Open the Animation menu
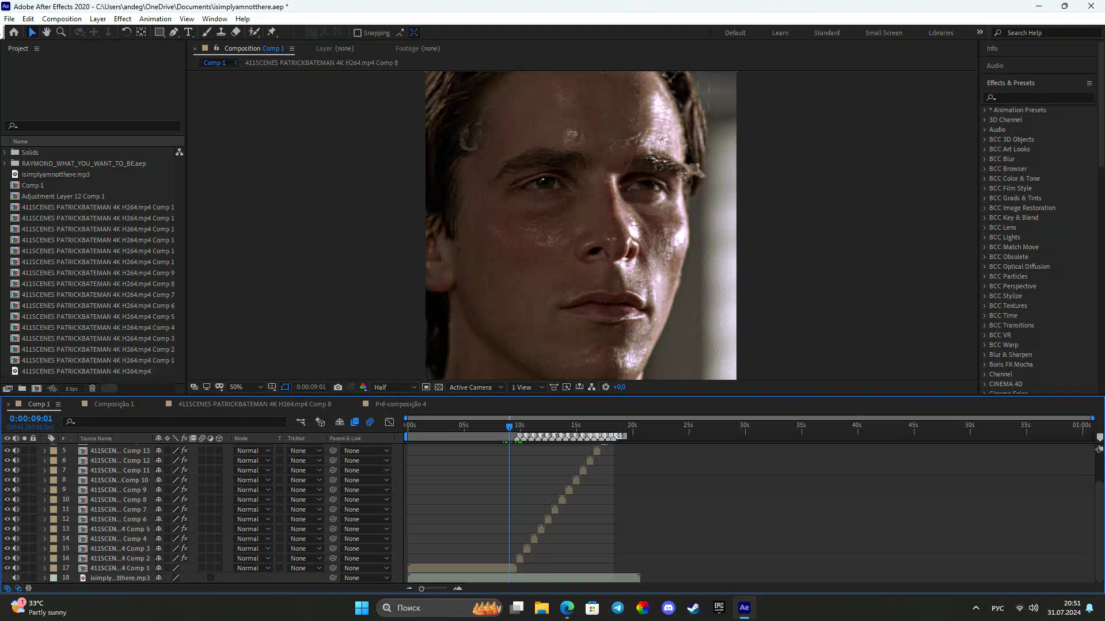The width and height of the screenshot is (1105, 621). (155, 18)
